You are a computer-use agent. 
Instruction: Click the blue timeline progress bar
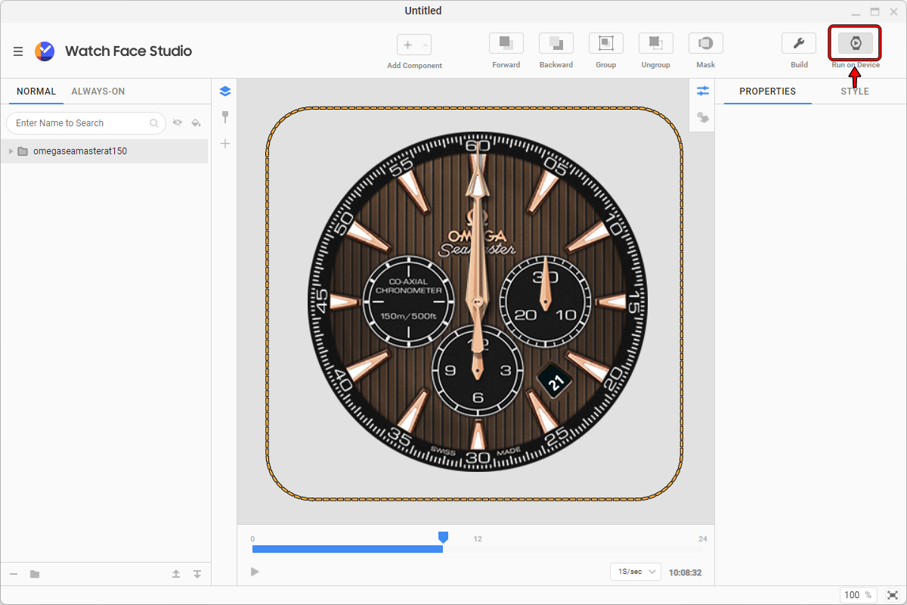tap(348, 549)
